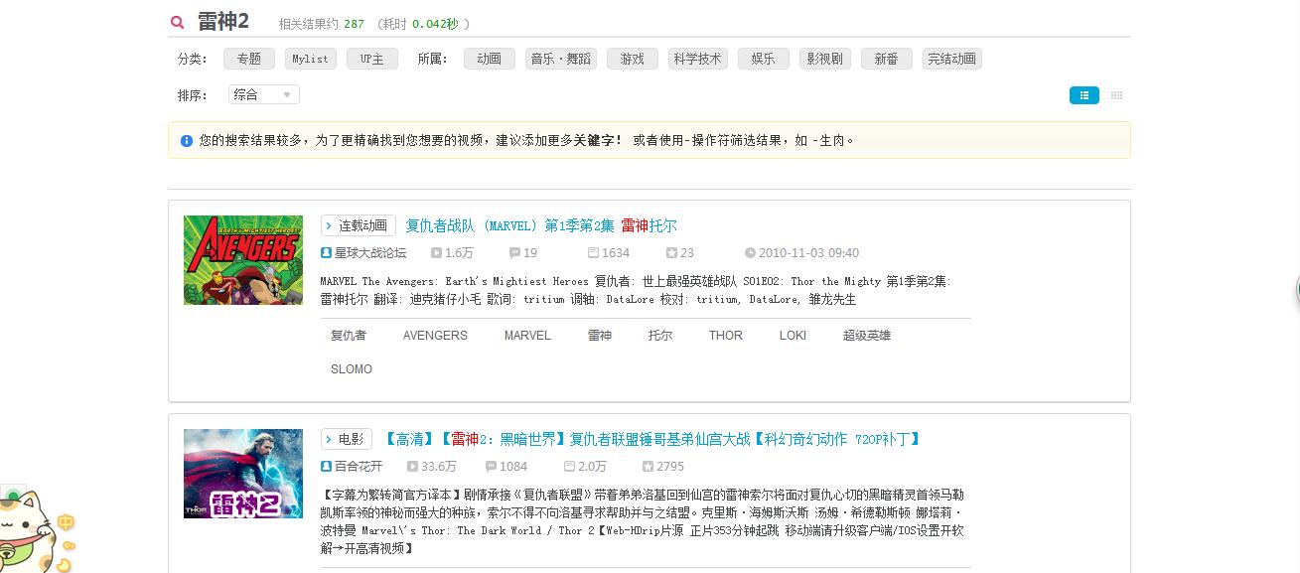Open uploader 星球大战论坛 profile
This screenshot has width=1300, height=573.
[370, 253]
